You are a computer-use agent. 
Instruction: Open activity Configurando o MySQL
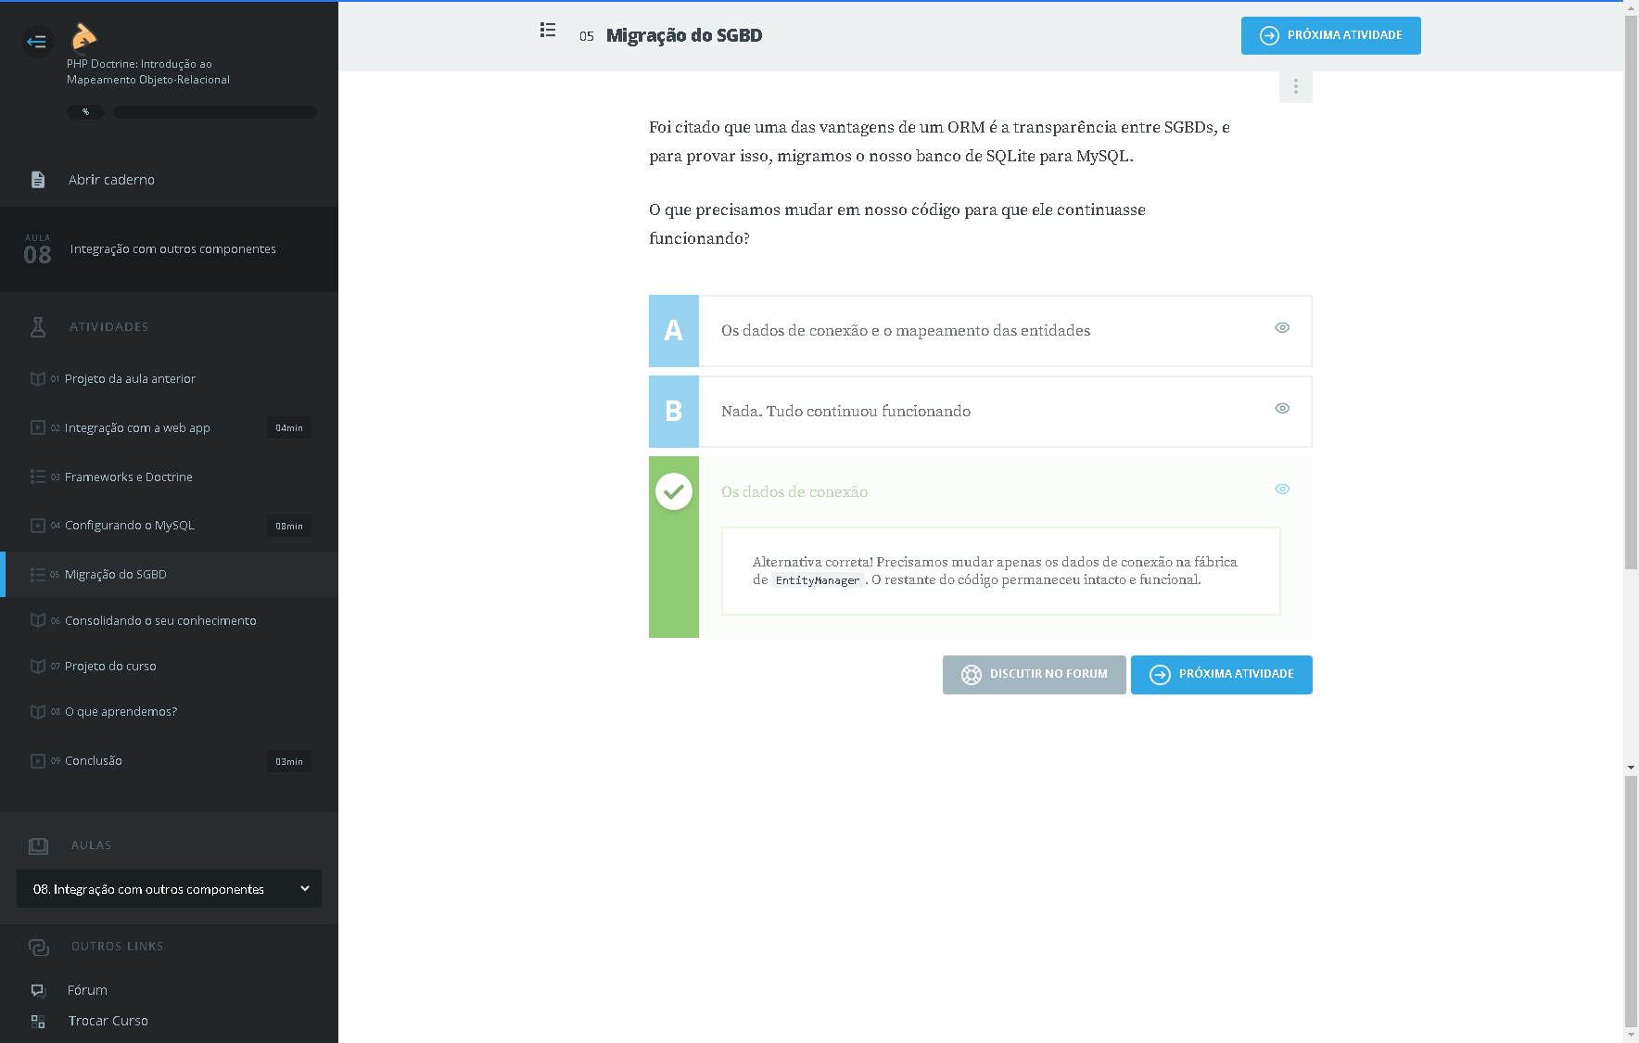coord(130,526)
